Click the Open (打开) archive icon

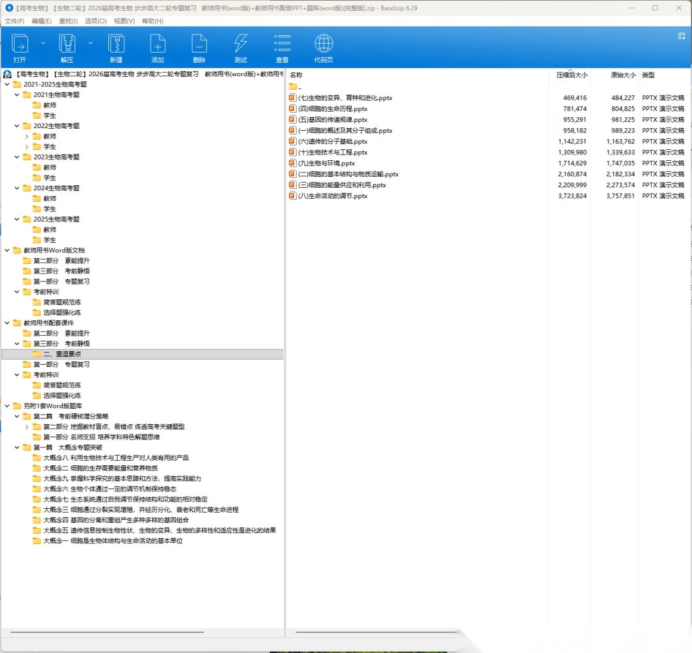(x=20, y=44)
